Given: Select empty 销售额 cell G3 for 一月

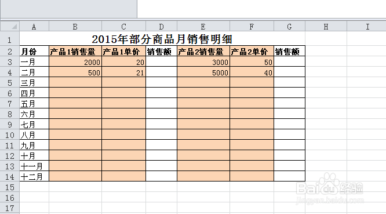Looking at the screenshot, I should (290, 61).
